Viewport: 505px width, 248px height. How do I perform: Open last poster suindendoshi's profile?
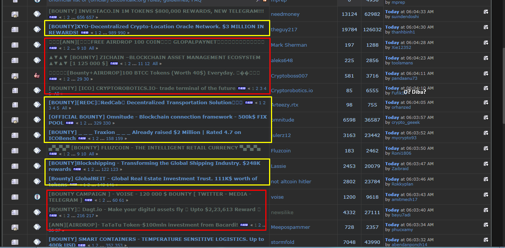coord(405,17)
